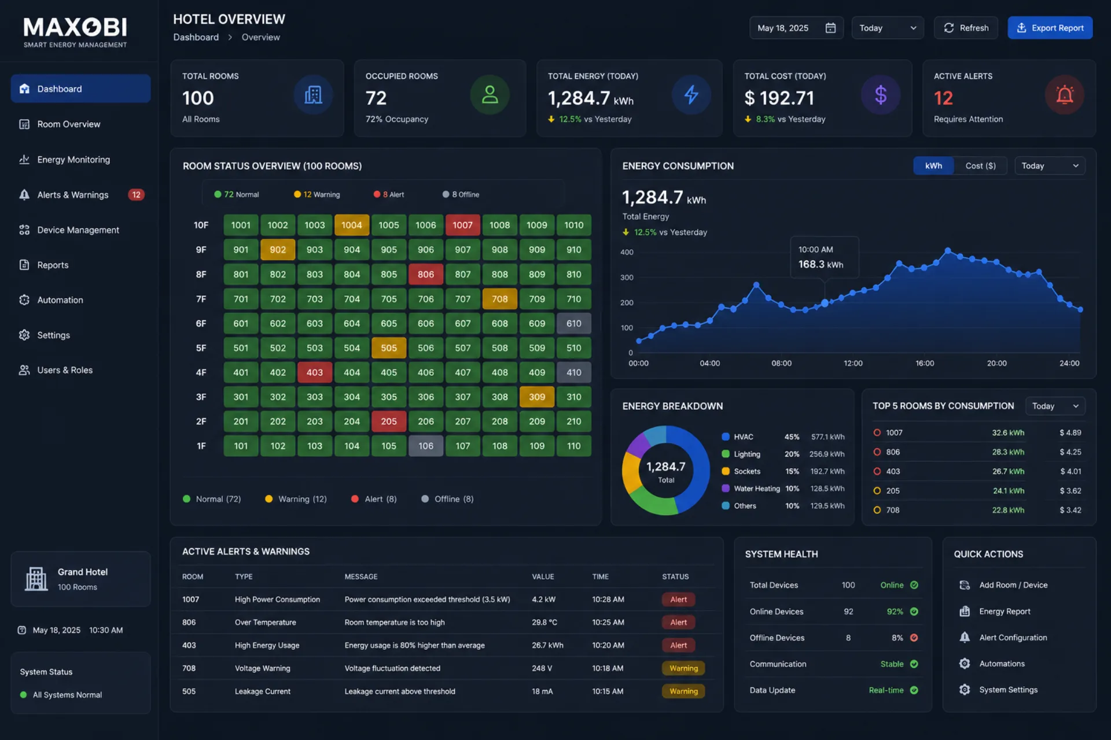1111x740 pixels.
Task: Click the 10:00 AM chart data point
Action: 825,303
